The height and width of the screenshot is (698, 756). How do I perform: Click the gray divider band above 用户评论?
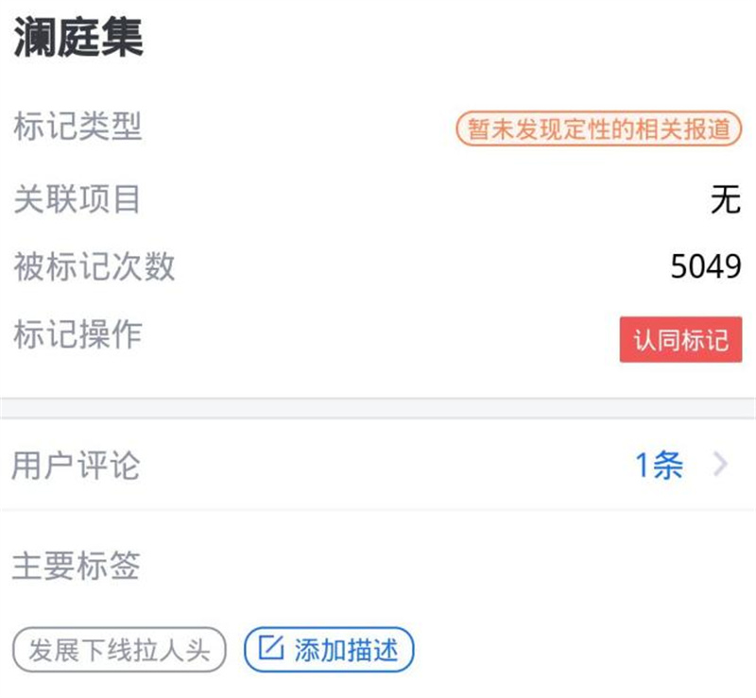point(378,408)
